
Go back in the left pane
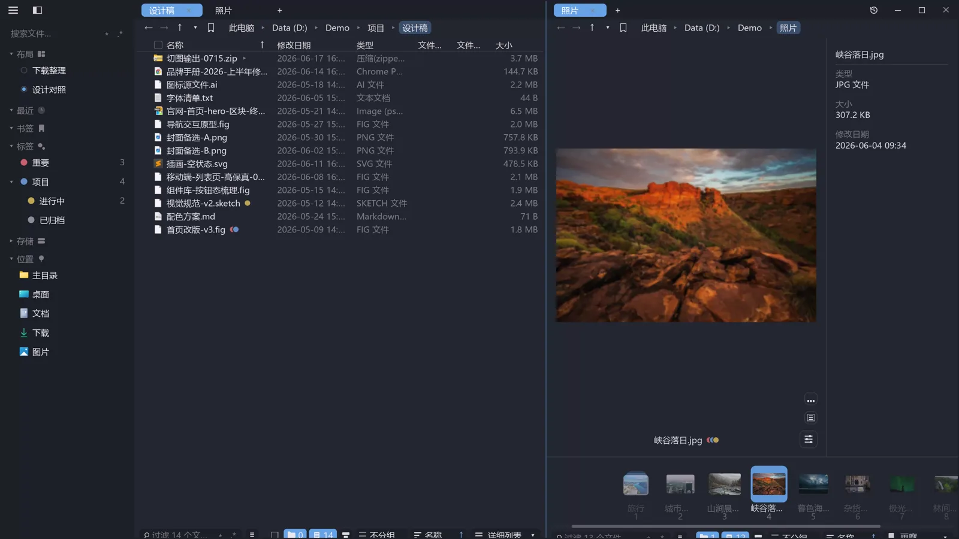tap(149, 28)
